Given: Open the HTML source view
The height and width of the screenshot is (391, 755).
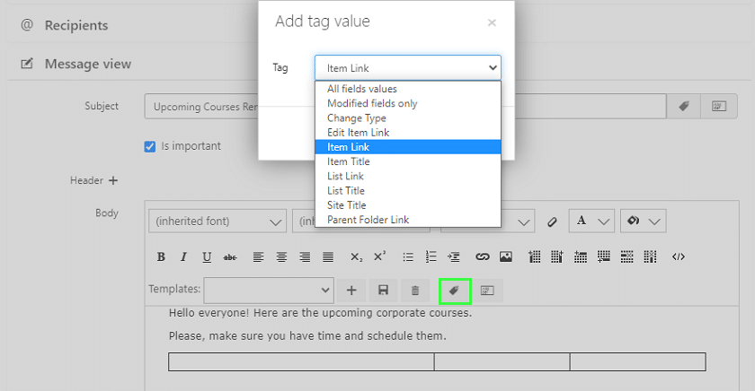Looking at the screenshot, I should pos(679,257).
